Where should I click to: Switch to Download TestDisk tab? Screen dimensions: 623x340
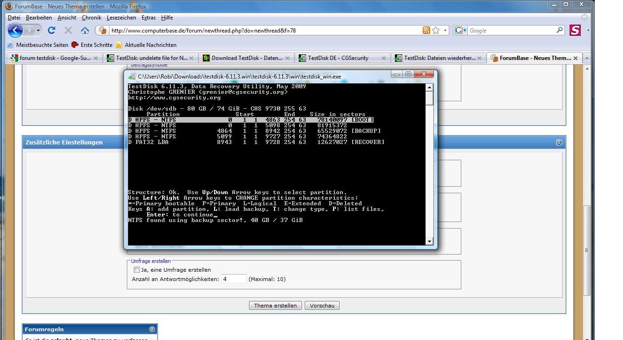[x=247, y=58]
